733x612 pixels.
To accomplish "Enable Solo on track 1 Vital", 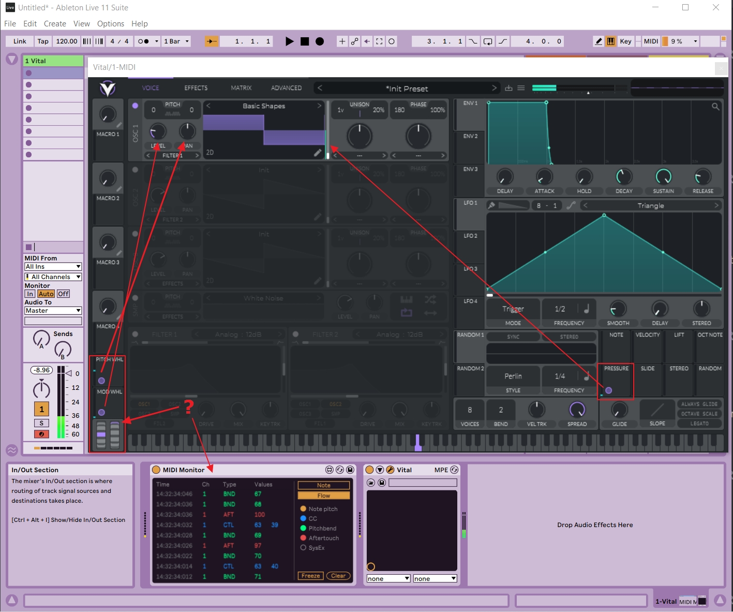I will [40, 423].
